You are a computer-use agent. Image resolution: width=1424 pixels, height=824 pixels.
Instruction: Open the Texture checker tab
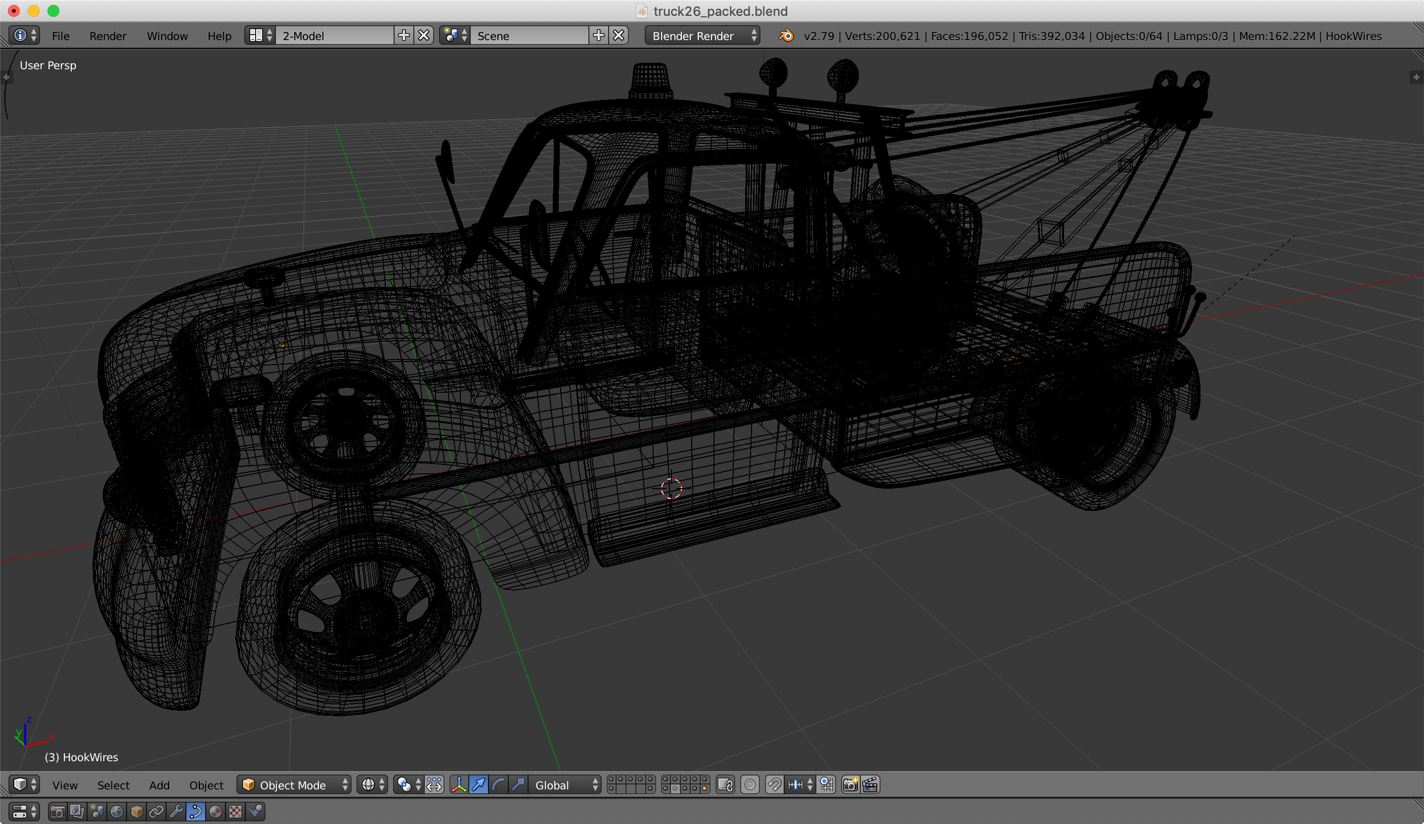tap(235, 812)
